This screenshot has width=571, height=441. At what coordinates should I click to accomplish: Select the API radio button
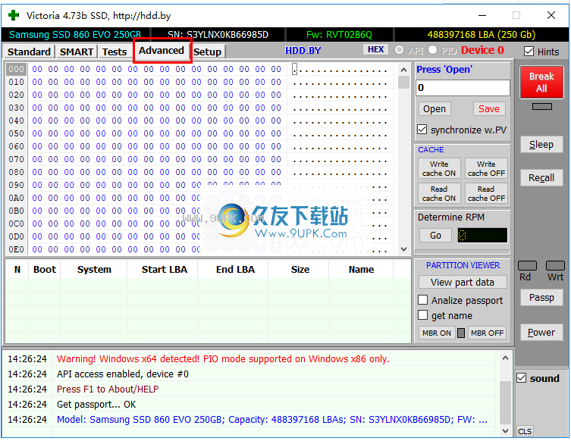(399, 49)
